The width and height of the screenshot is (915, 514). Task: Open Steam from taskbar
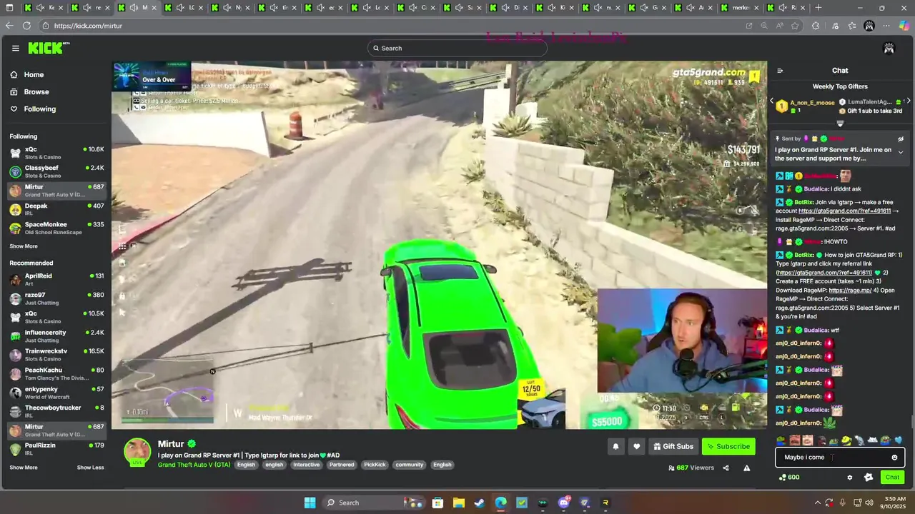(x=479, y=503)
